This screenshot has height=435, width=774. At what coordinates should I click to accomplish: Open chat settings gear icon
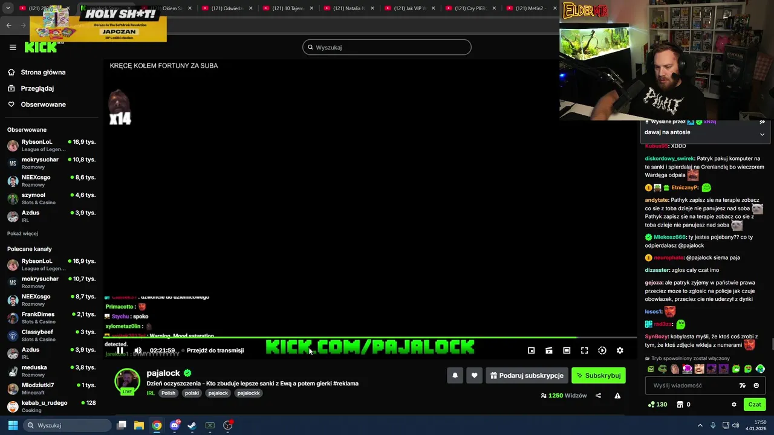point(734,404)
